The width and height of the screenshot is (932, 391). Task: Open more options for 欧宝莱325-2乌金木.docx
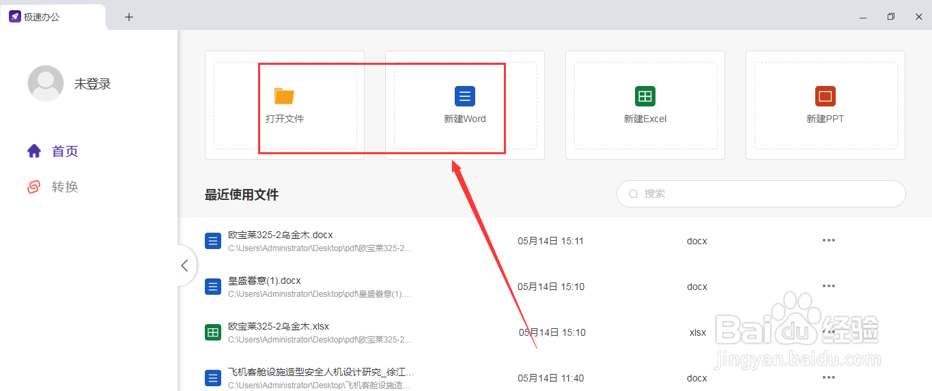[x=829, y=240]
